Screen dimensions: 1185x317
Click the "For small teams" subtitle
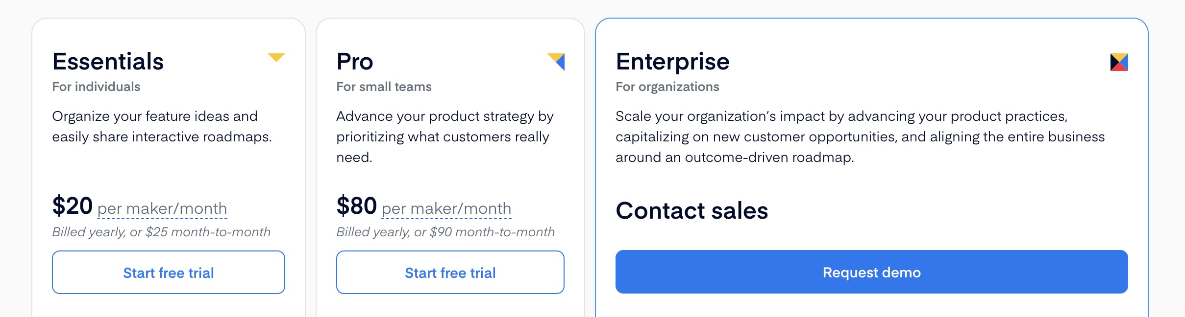tap(384, 87)
